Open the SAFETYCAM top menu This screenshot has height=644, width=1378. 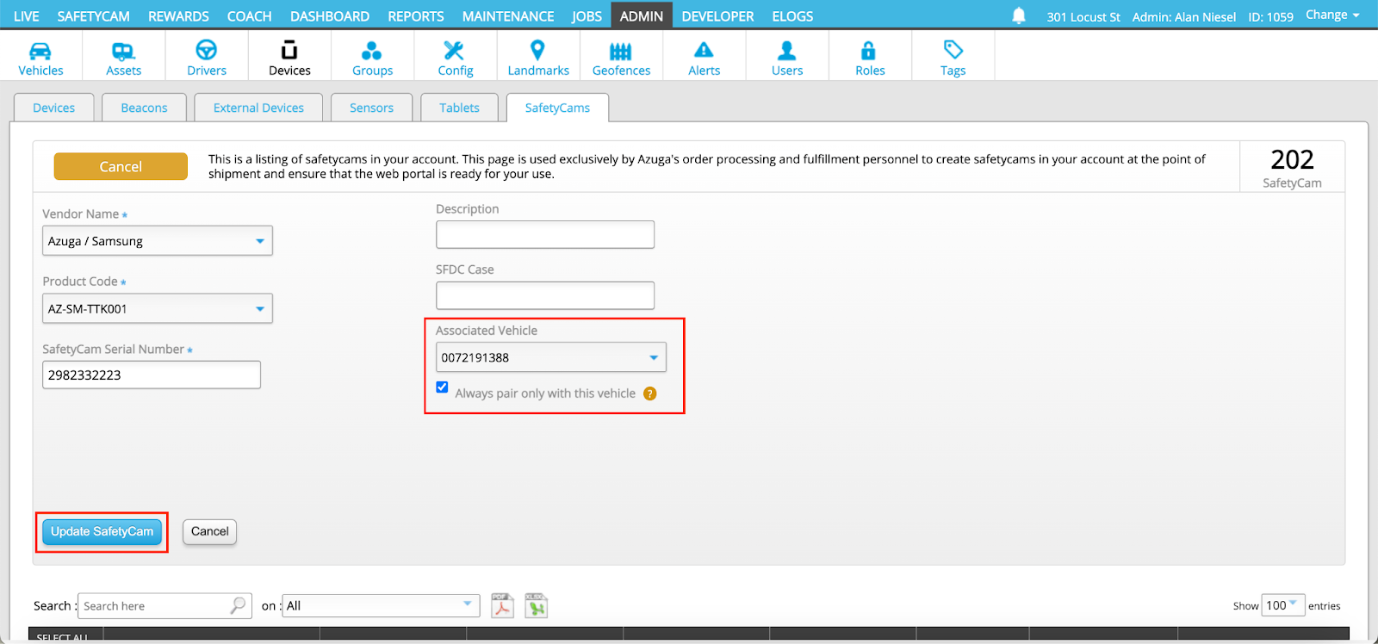(x=93, y=16)
